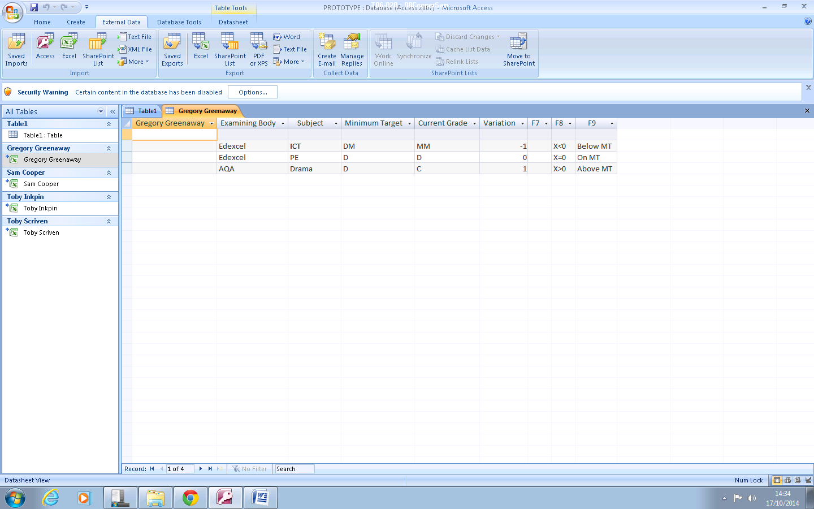
Task: Collapse the Toby Inkpin group
Action: pyautogui.click(x=109, y=197)
